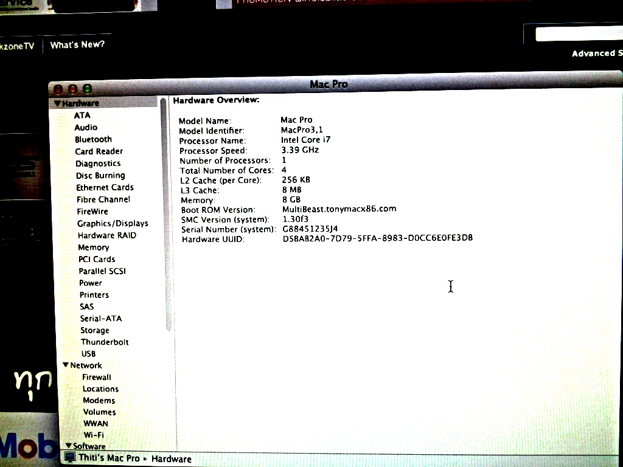The height and width of the screenshot is (467, 623).
Task: Click Hardware in the path bar
Action: click(171, 459)
